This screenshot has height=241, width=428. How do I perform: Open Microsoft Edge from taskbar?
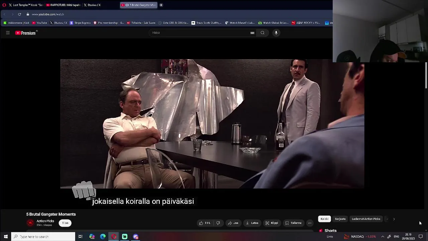pyautogui.click(x=103, y=237)
